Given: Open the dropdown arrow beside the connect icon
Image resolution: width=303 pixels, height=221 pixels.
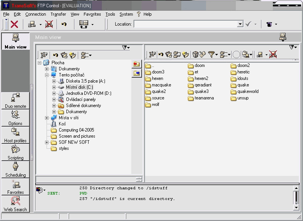Looking at the screenshot, I should (40, 24).
